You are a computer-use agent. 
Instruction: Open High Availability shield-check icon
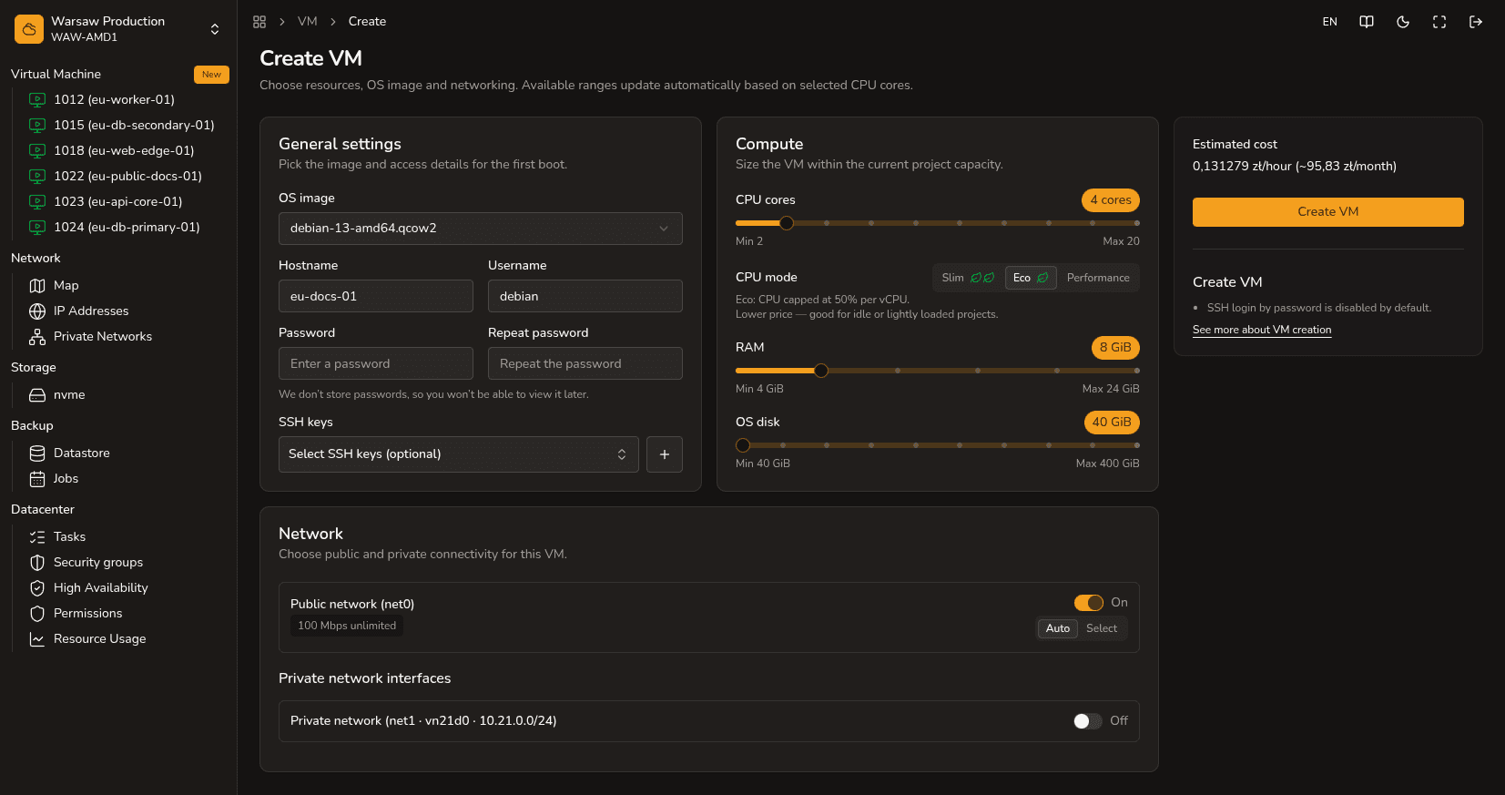click(37, 587)
